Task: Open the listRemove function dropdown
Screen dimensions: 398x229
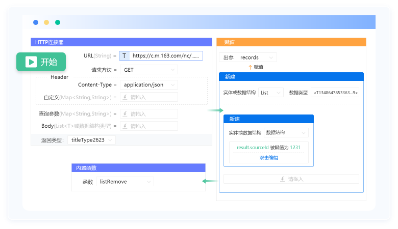Action: tap(125, 182)
